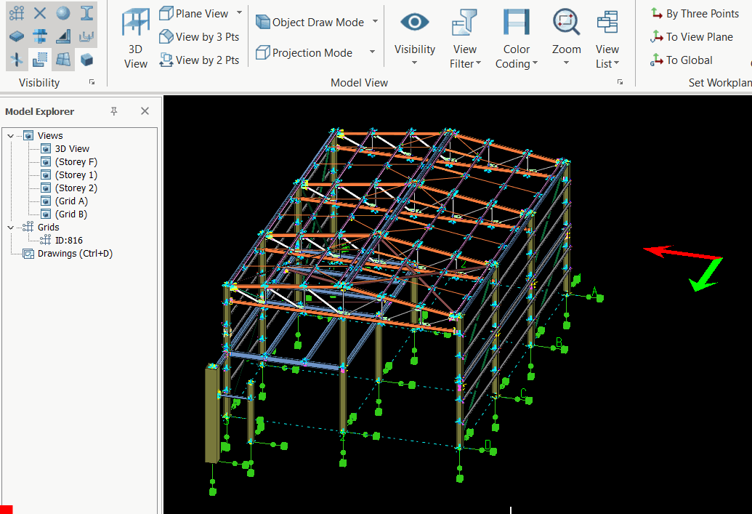Collapse the Views tree node
752x514 pixels.
pos(10,136)
